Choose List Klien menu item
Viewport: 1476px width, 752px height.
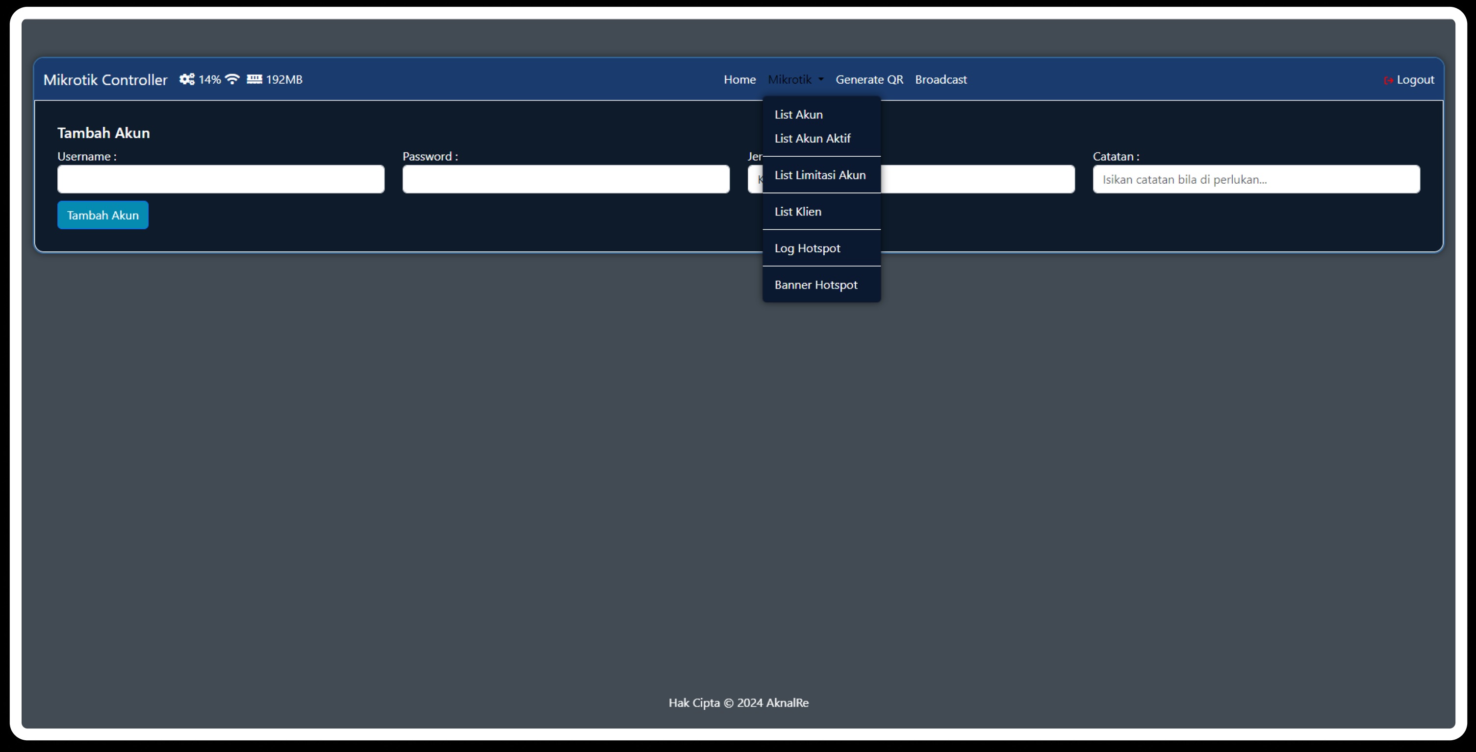pyautogui.click(x=798, y=212)
